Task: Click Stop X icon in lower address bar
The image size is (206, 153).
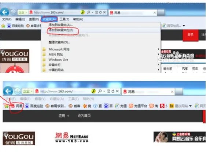Action: point(117,91)
